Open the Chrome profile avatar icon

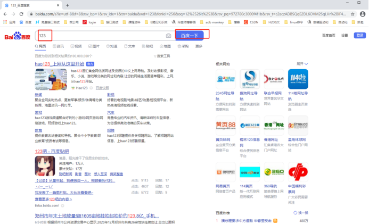click(x=363, y=14)
